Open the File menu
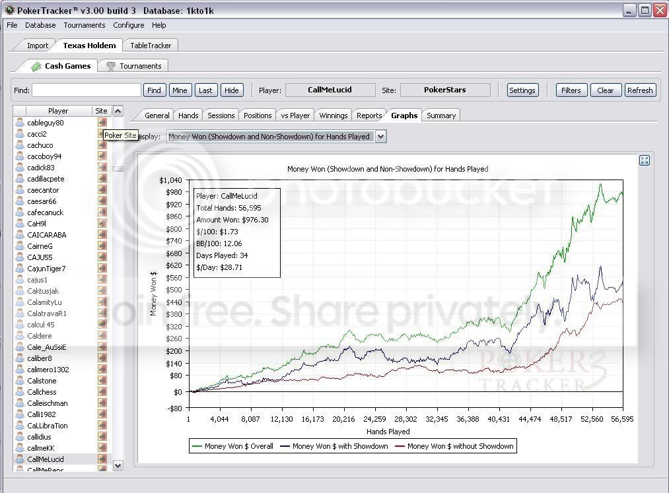Viewport: 669px width, 493px height. (12, 25)
